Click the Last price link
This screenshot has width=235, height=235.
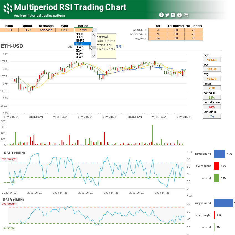pyautogui.click(x=71, y=47)
